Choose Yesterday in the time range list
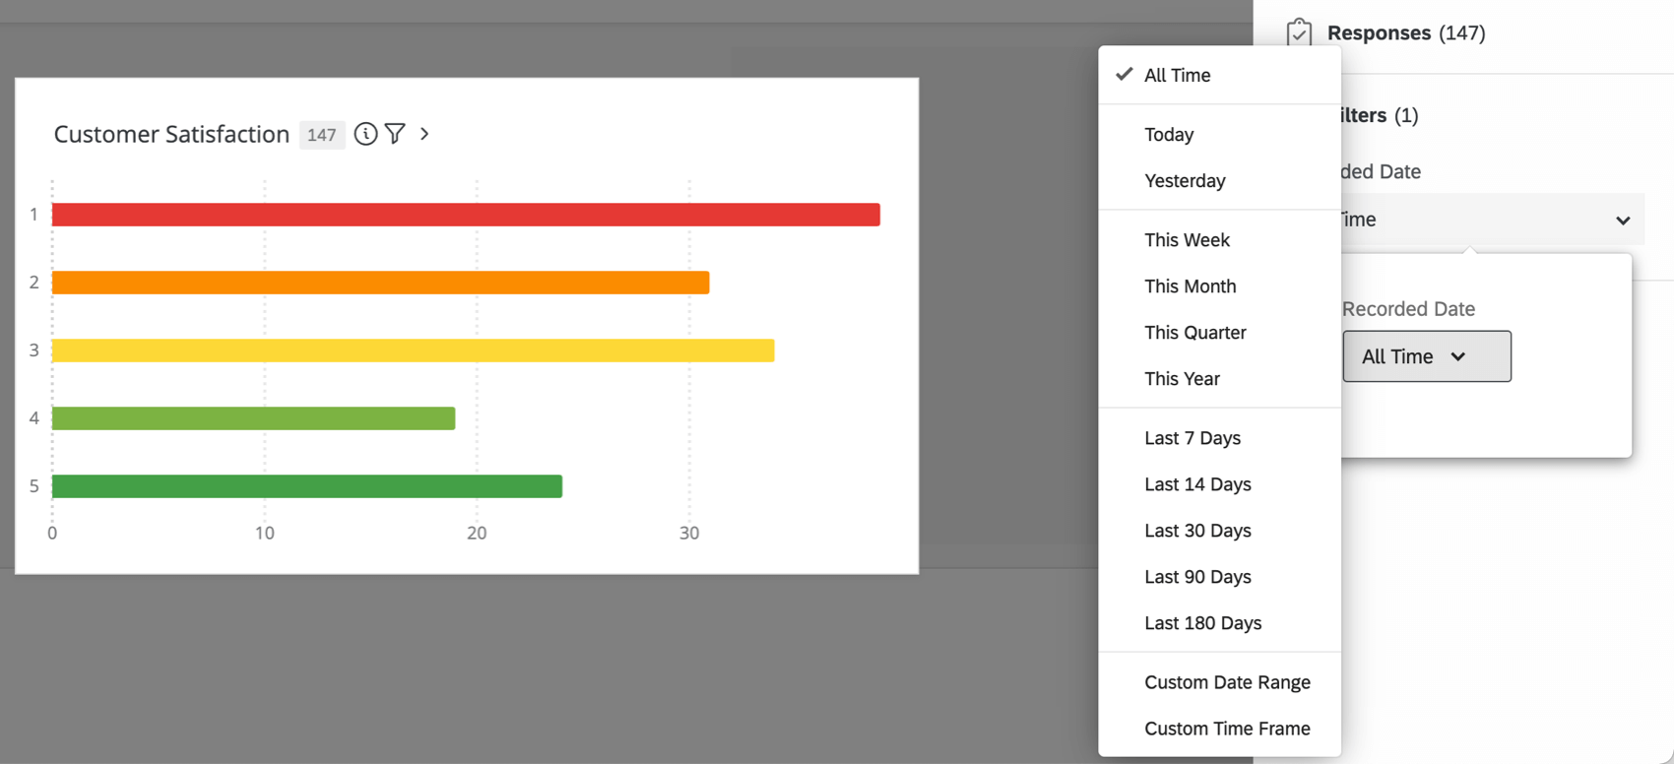The image size is (1674, 764). (x=1185, y=180)
